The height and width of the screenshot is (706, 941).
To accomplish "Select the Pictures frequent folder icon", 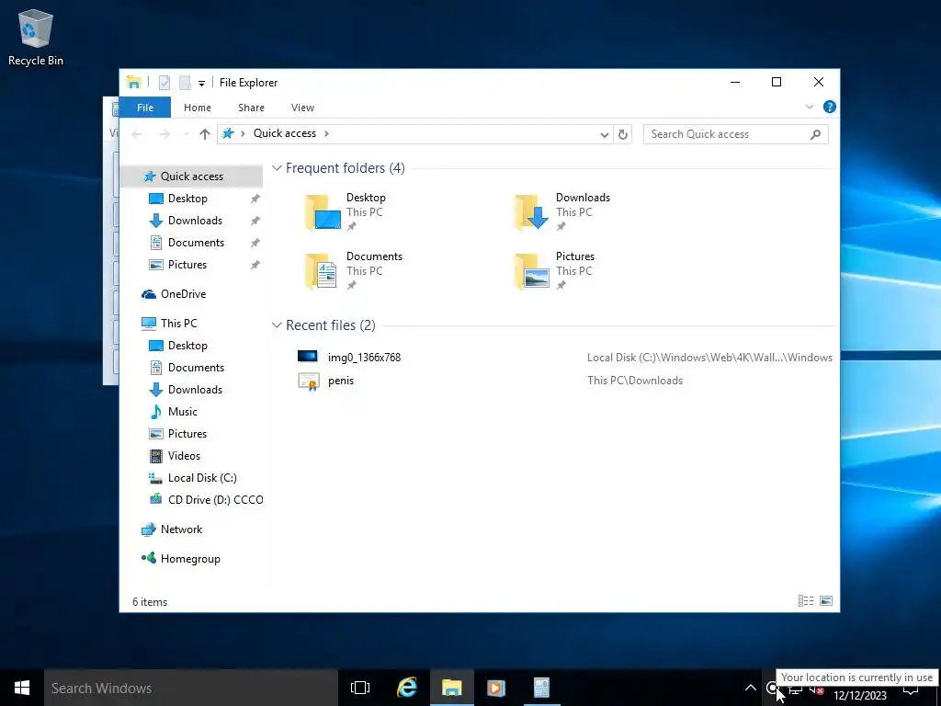I will coord(532,271).
